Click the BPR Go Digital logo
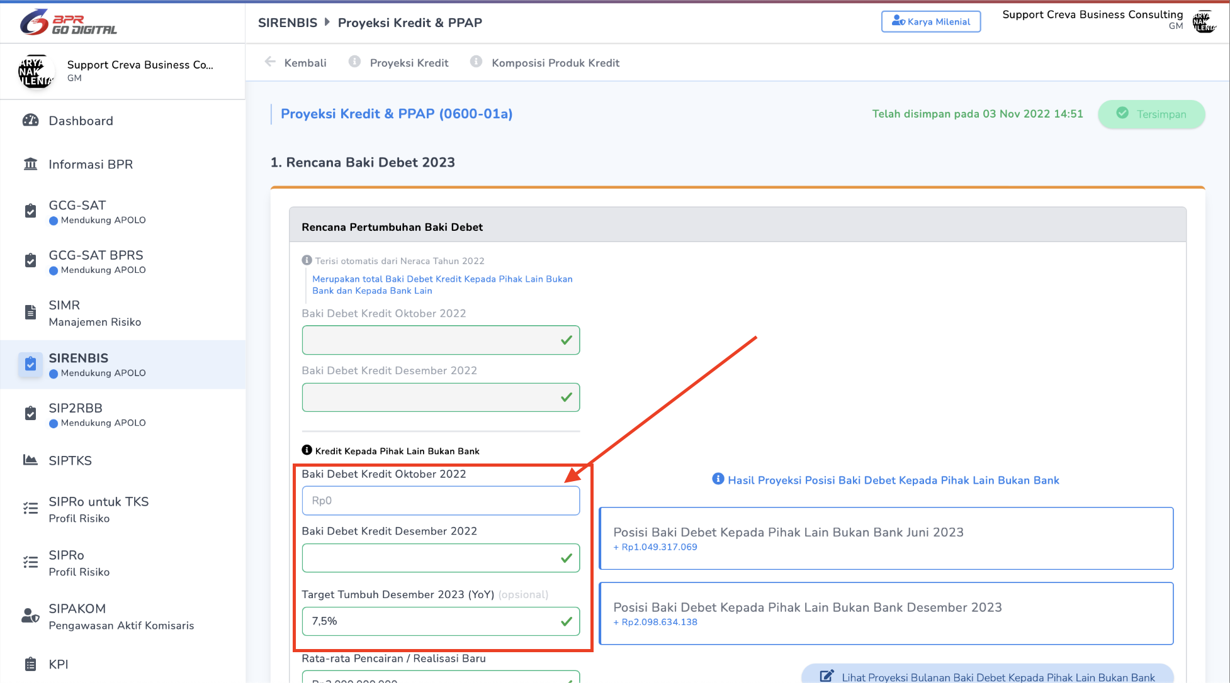This screenshot has width=1230, height=683. 68,23
